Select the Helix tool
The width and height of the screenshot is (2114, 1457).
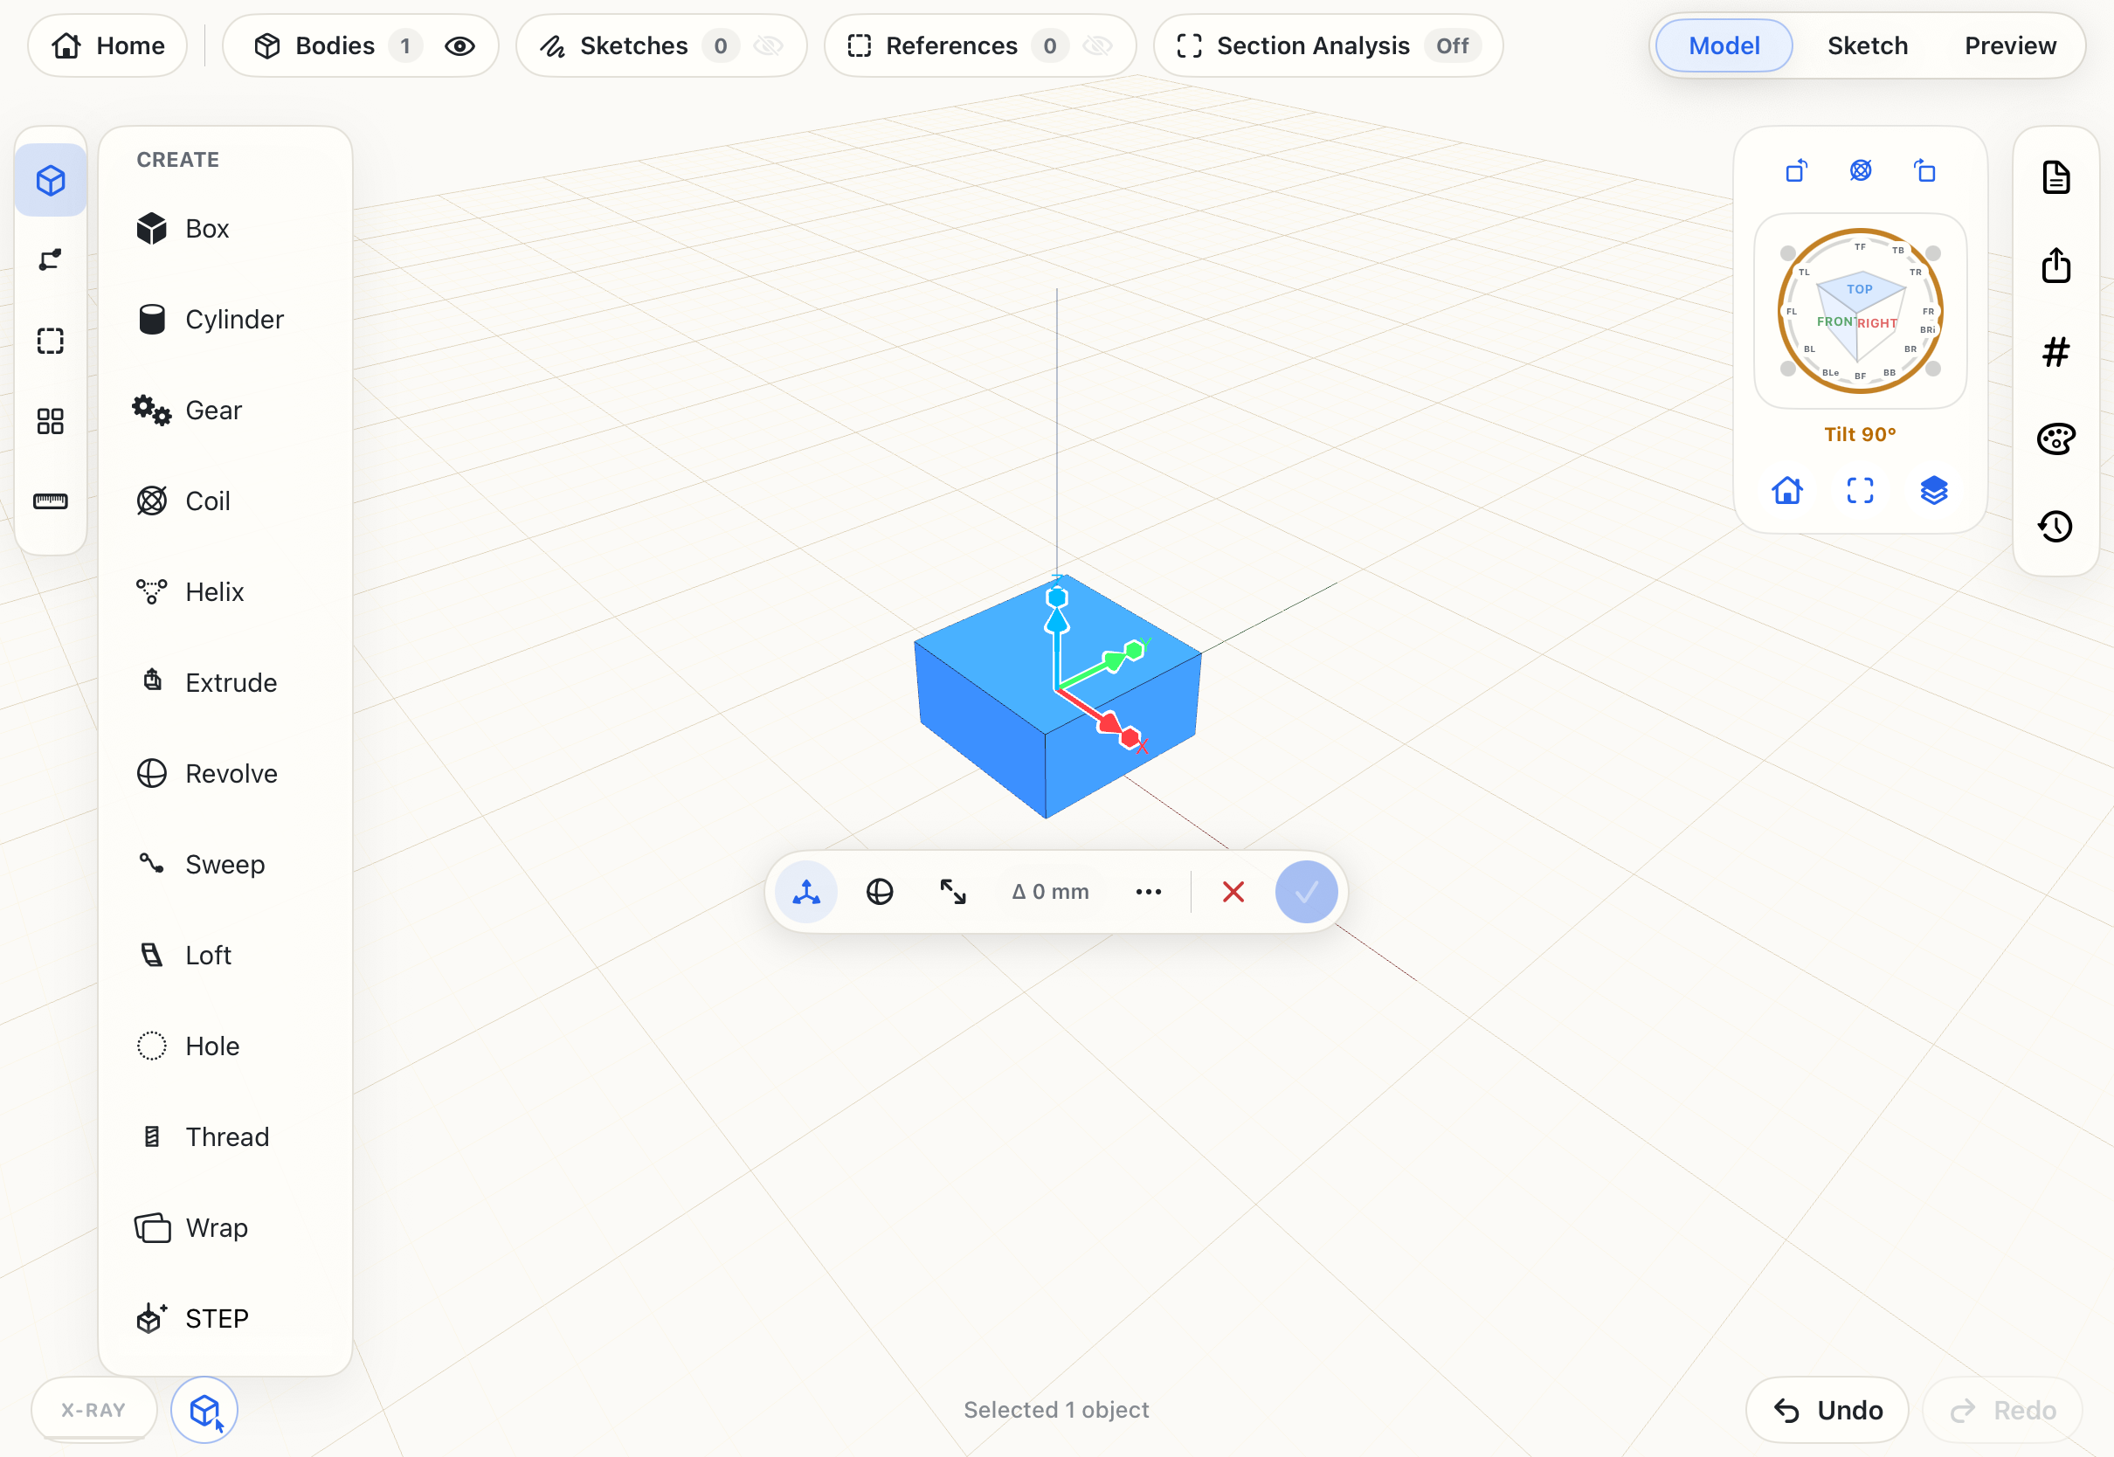coord(225,591)
